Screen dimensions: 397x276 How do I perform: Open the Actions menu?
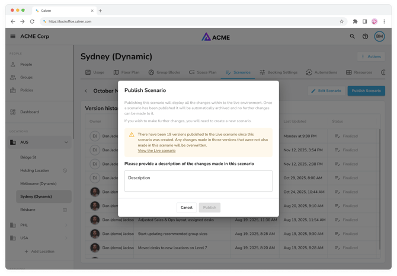[372, 56]
